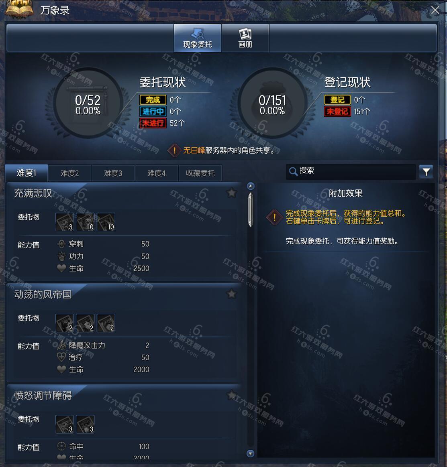Click the scroll-up arrow of the commission list
Screen dimensions: 447x467
(x=251, y=186)
